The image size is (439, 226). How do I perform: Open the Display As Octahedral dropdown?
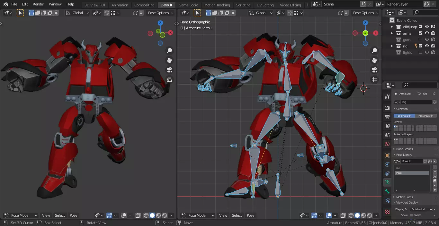[x=421, y=209]
